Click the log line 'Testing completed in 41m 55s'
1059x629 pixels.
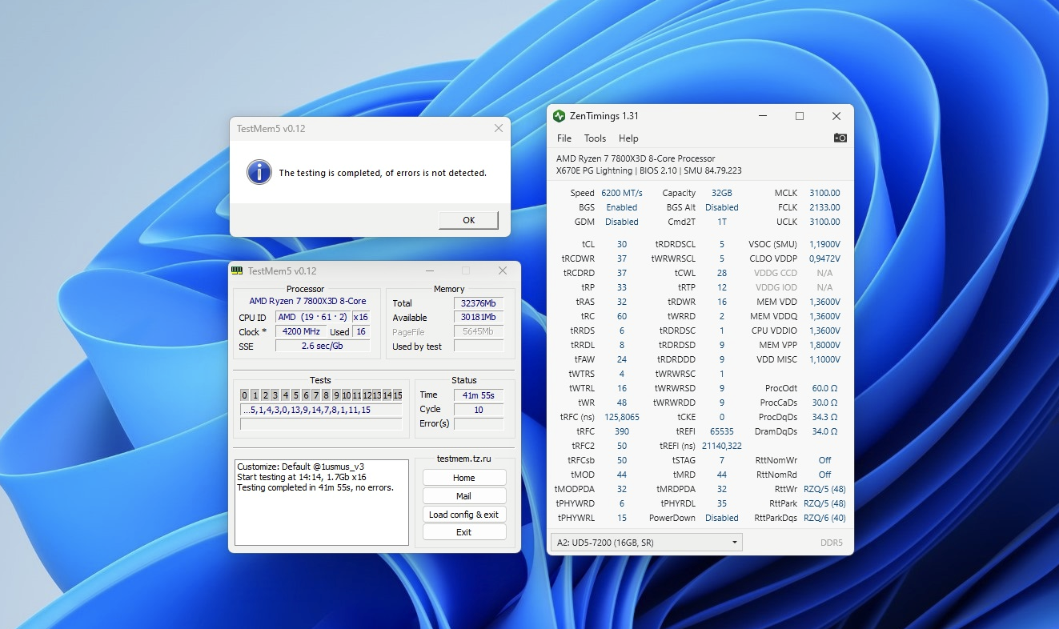tap(315, 487)
